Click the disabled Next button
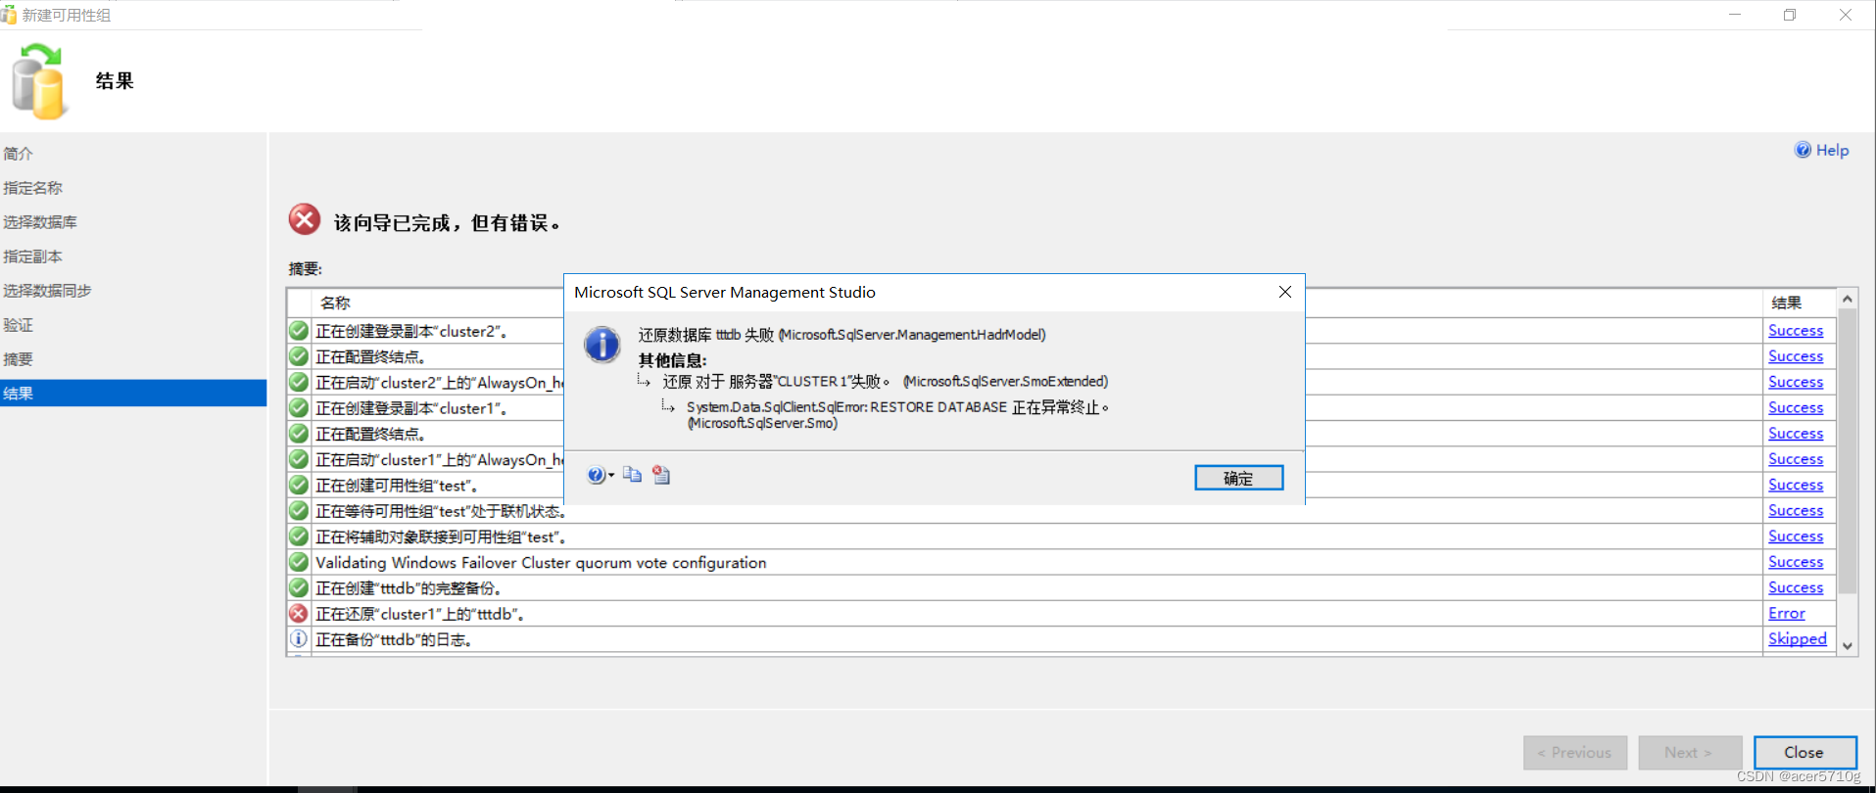1876x793 pixels. (x=1690, y=753)
